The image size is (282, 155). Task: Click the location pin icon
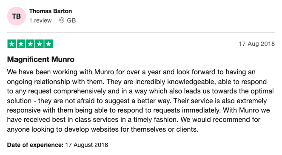(62, 20)
